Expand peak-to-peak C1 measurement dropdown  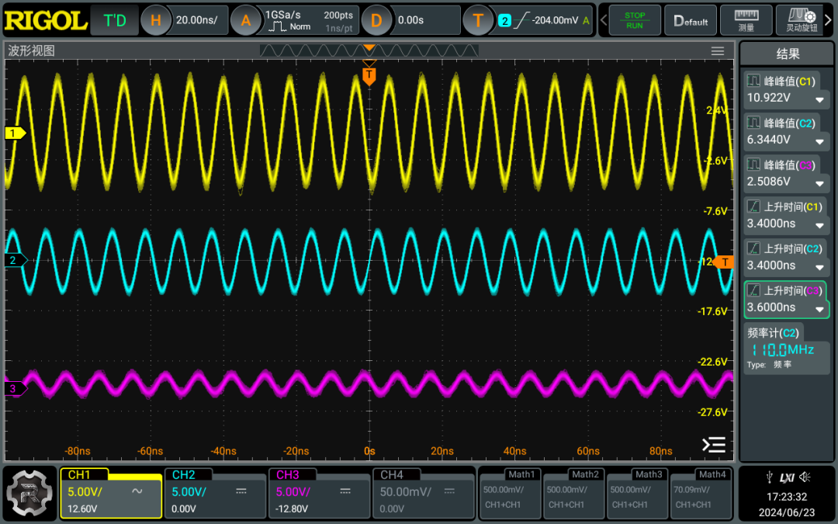tap(819, 100)
